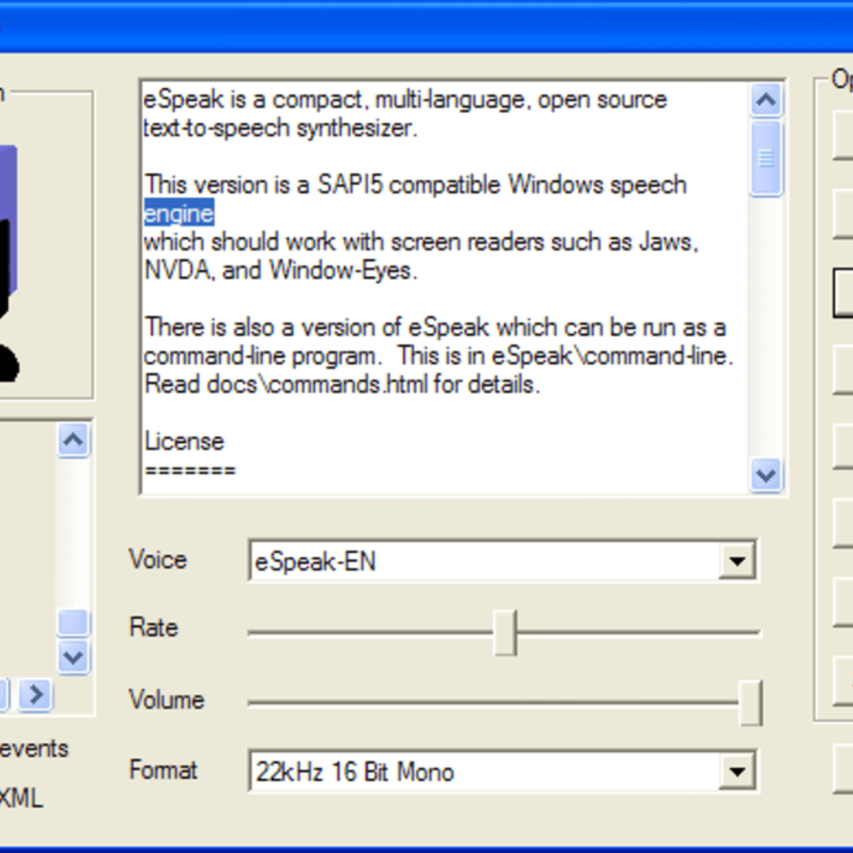853x853 pixels.
Task: Click the mouth animation image
Action: (9, 263)
